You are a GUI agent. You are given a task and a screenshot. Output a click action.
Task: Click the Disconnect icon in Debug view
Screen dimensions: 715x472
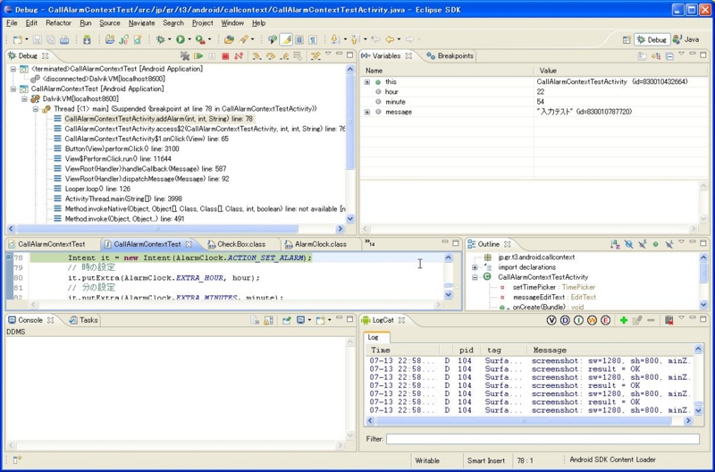238,55
